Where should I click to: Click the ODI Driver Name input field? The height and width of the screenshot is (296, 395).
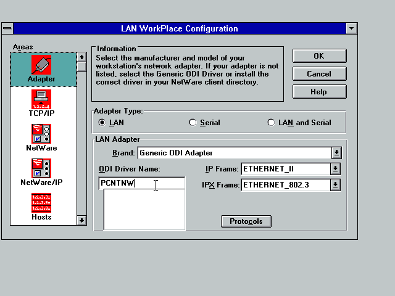142,183
